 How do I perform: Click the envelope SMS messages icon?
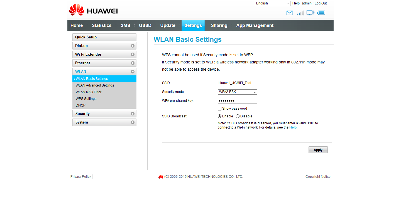click(x=290, y=13)
